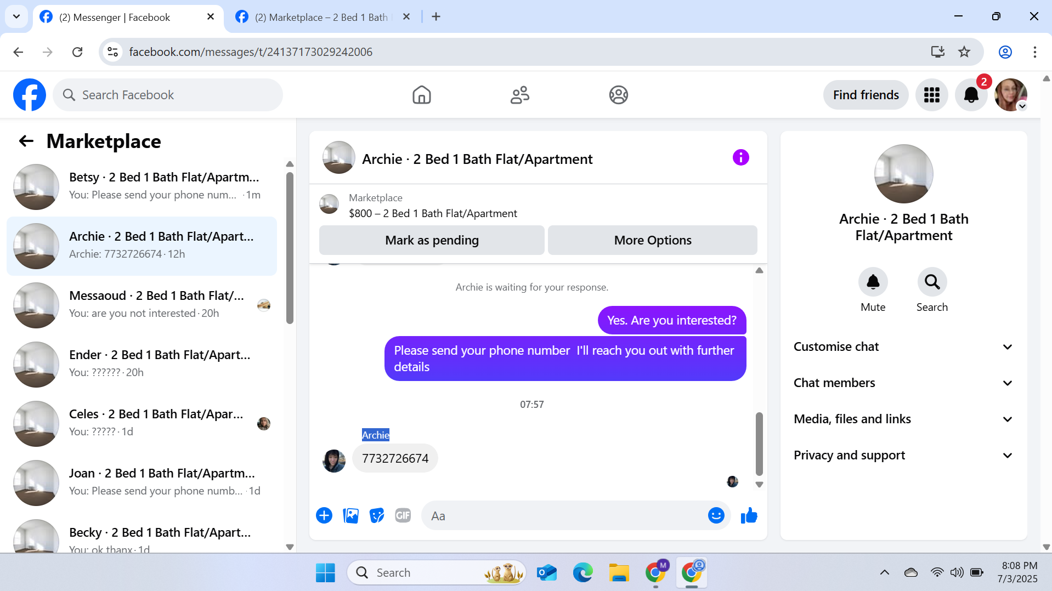
Task: Open File Explorer from the taskbar
Action: (619, 572)
